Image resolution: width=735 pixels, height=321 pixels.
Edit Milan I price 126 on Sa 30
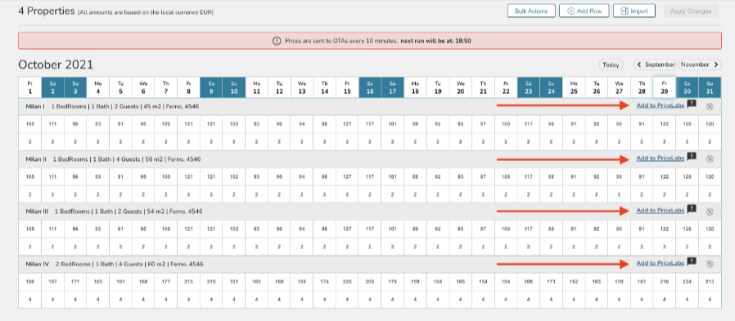(688, 124)
